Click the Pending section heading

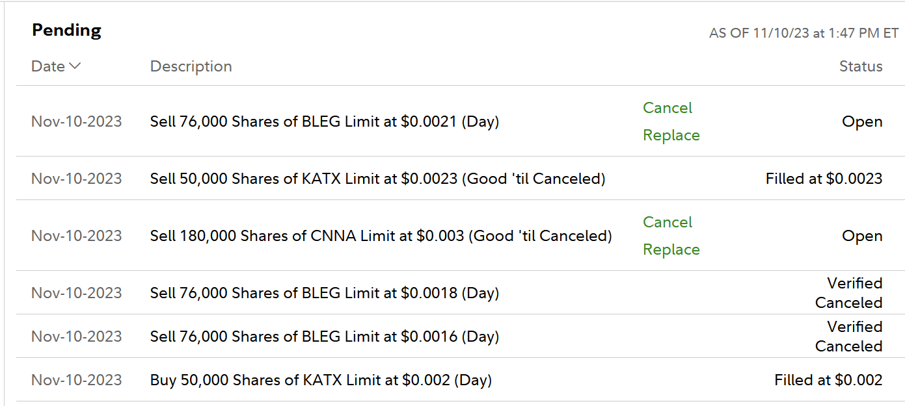[66, 31]
